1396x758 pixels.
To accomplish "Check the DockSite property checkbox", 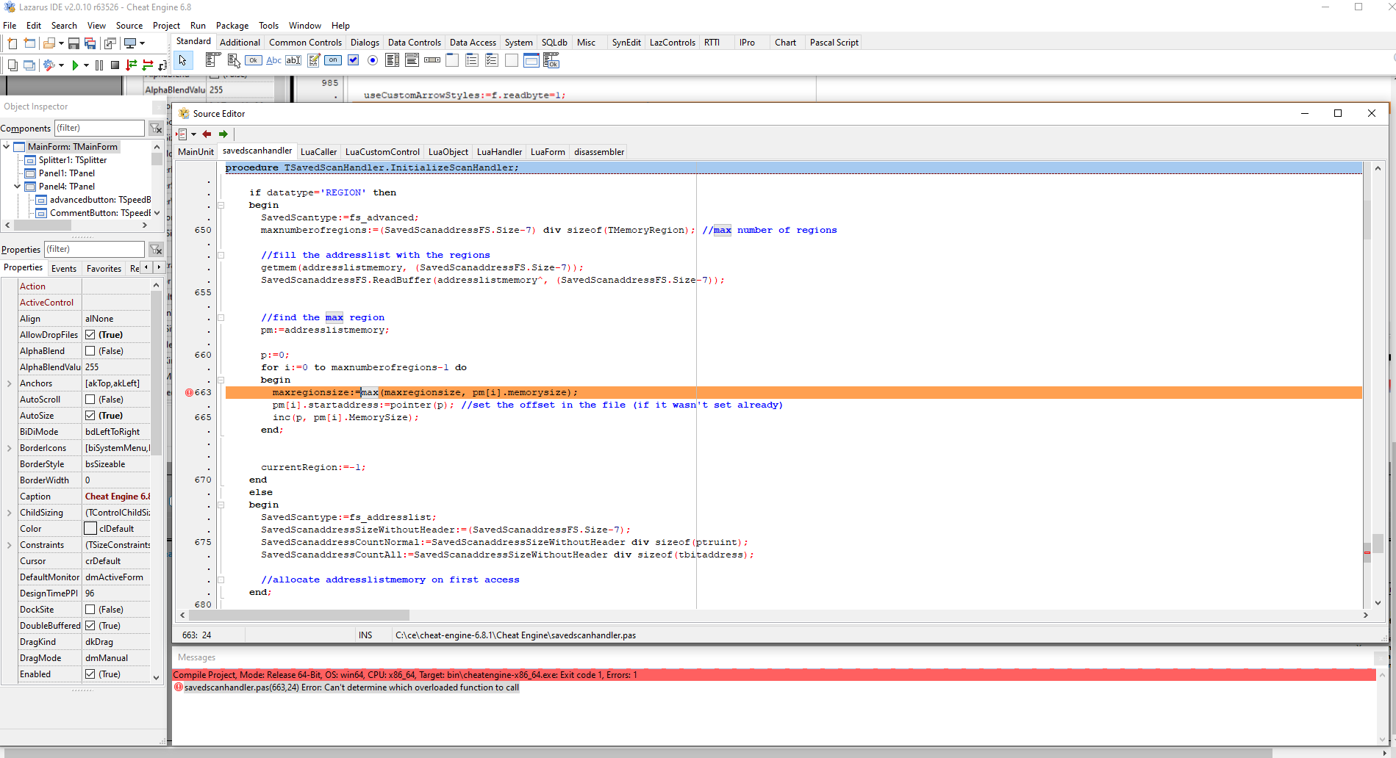I will 90,610.
